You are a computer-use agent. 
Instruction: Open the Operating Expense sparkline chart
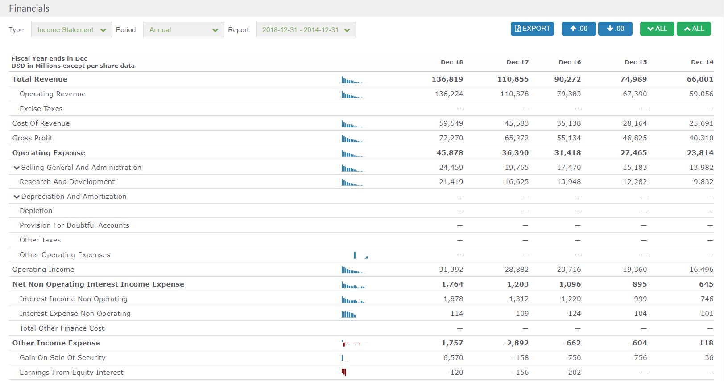pyautogui.click(x=353, y=153)
